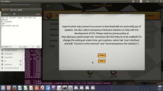163x91 pixels.
Task: Click the white square indicator in top bar
Action: [141, 2]
